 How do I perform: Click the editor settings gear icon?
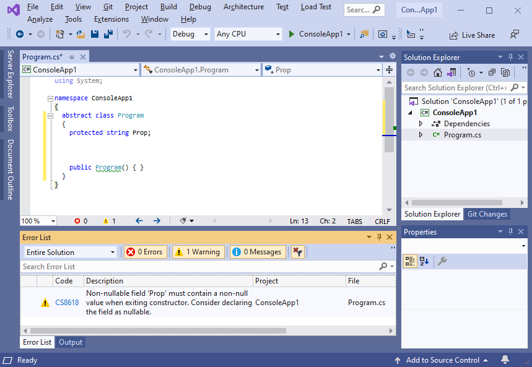(393, 56)
